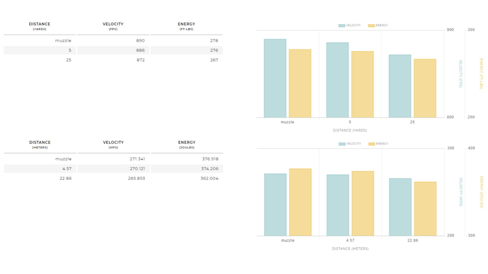Select the 5 yards velocity bar
Viewport: 488px width, 274px height.
pyautogui.click(x=337, y=80)
